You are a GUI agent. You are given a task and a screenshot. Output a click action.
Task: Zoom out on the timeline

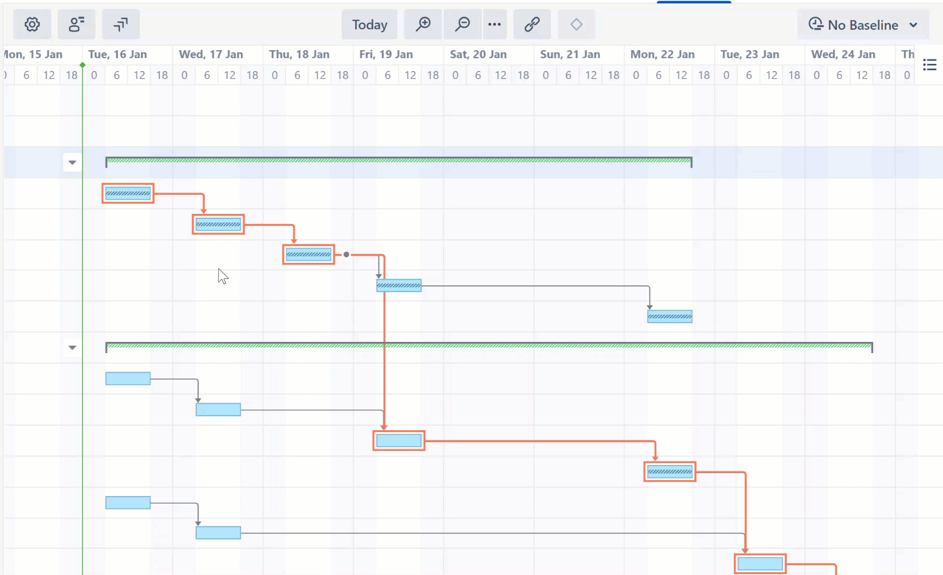coord(462,24)
